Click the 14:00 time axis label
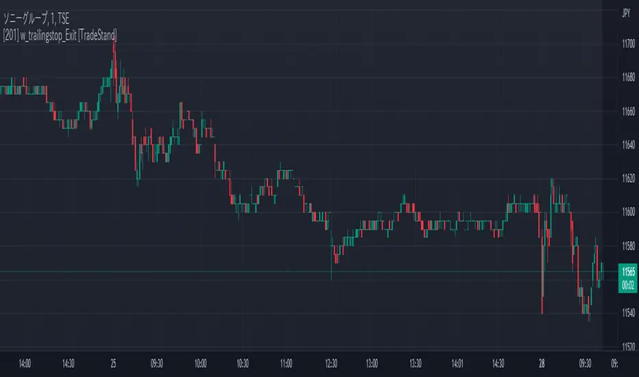 tap(25, 363)
